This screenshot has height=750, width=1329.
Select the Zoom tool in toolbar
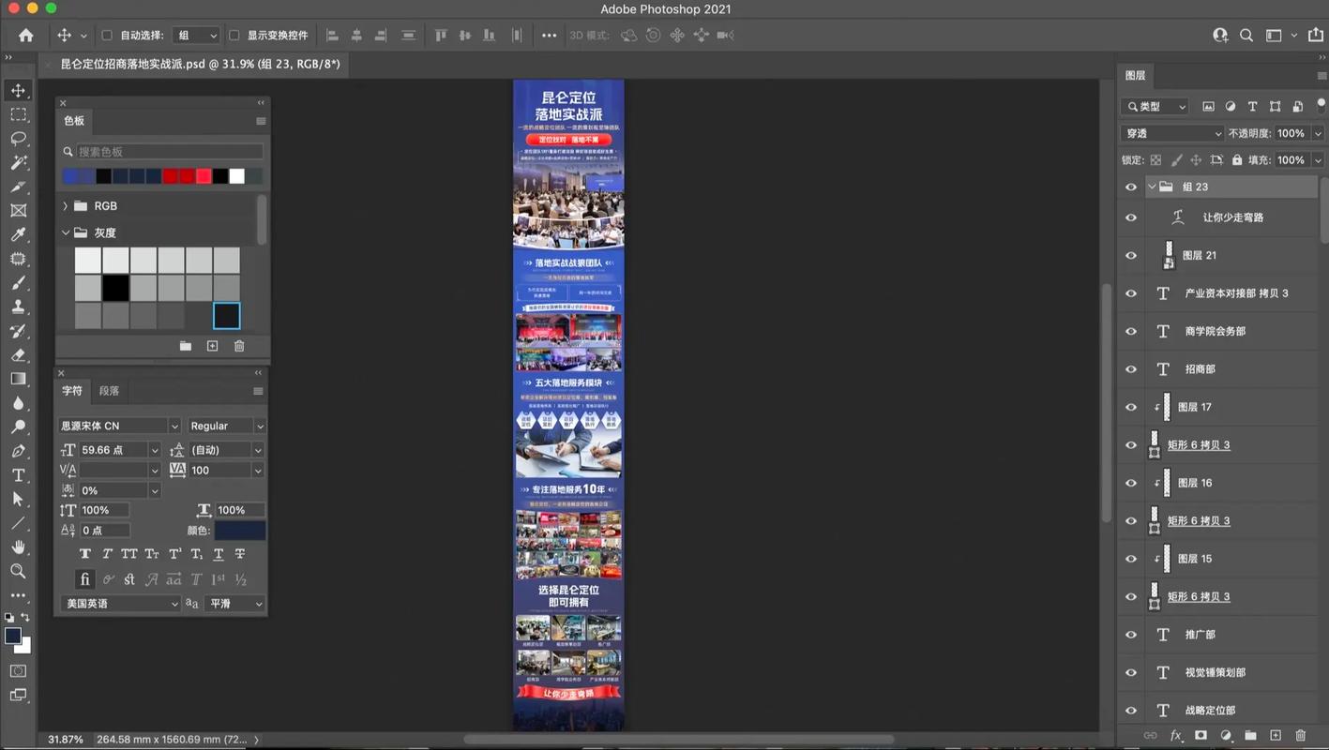(18, 571)
